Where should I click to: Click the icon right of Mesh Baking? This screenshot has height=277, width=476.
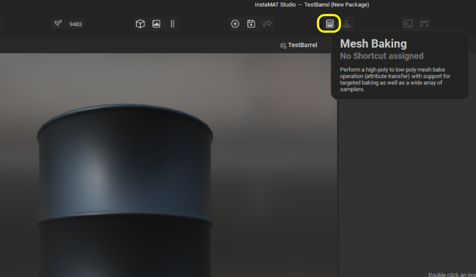point(346,24)
